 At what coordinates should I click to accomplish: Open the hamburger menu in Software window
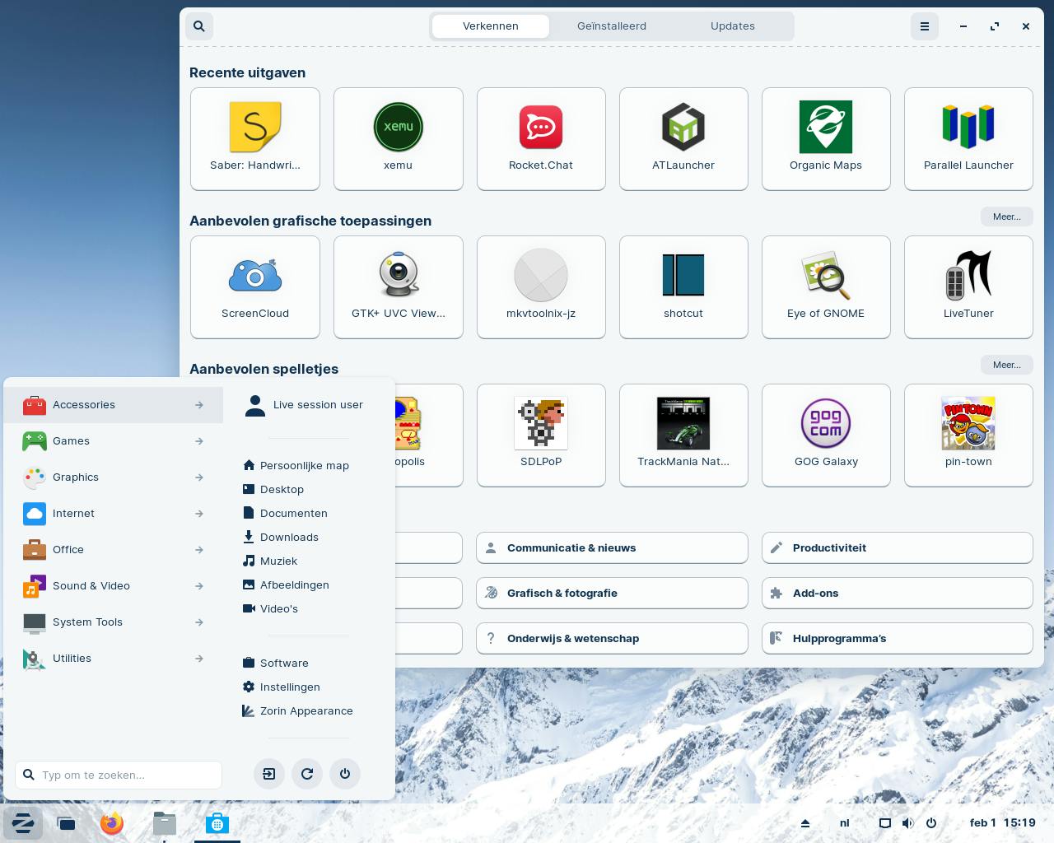(x=925, y=26)
